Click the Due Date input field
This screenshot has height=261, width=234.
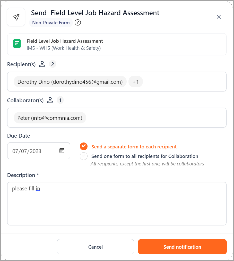coord(39,151)
